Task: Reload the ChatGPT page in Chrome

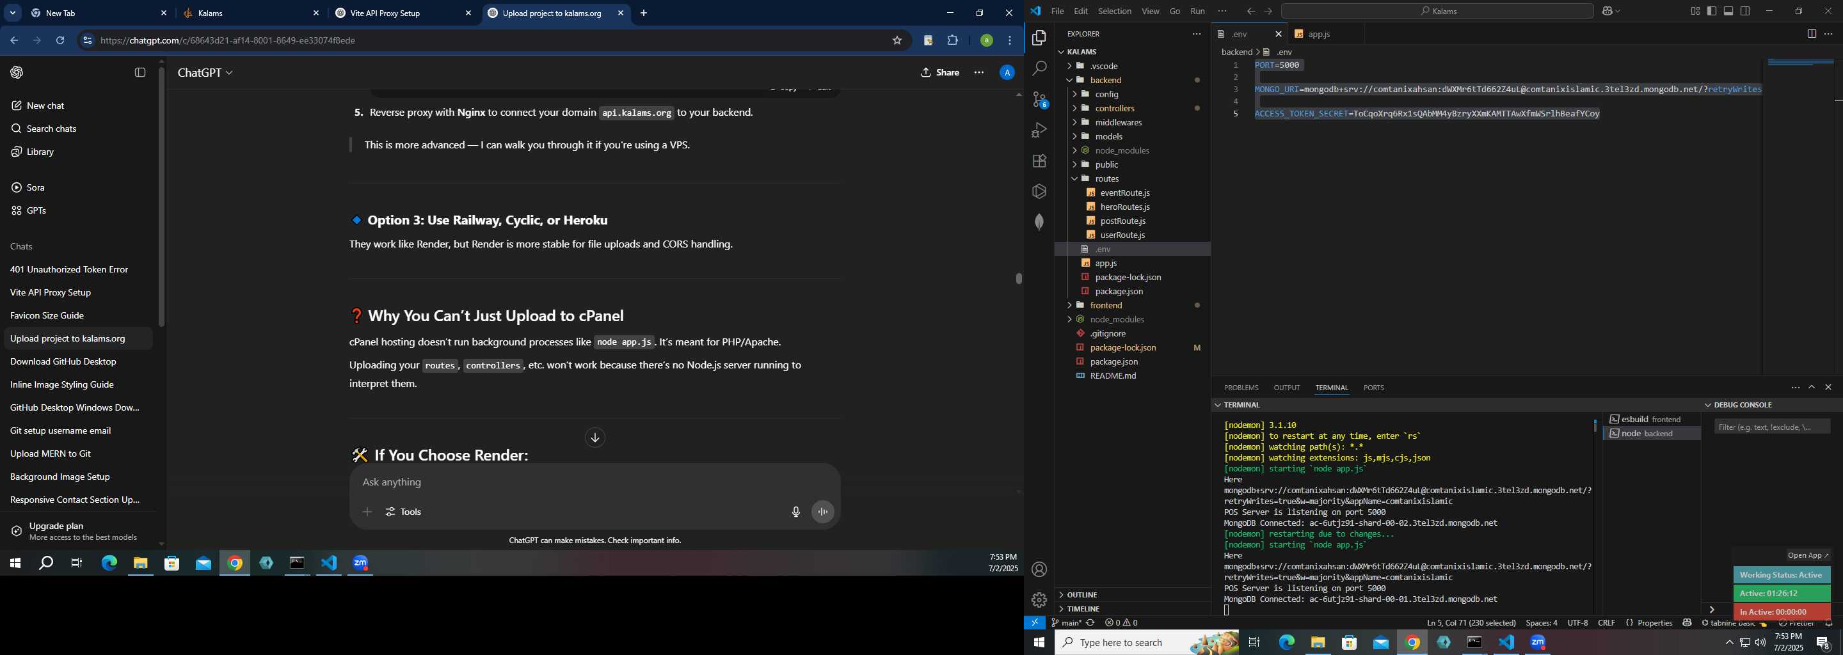Action: click(x=61, y=41)
